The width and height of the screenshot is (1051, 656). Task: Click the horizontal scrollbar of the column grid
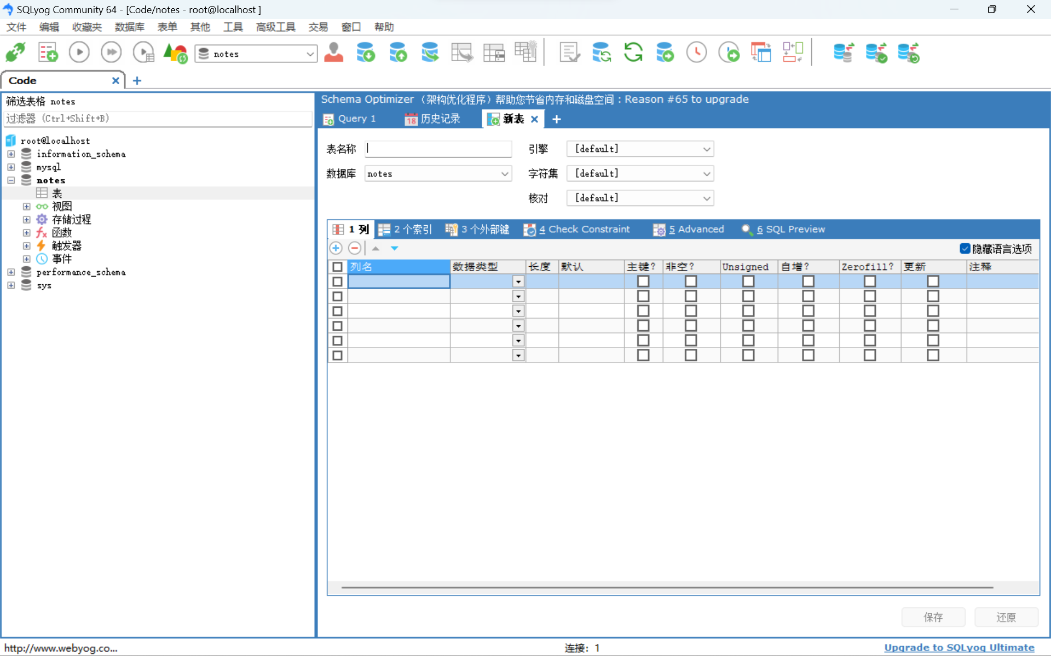[667, 588]
